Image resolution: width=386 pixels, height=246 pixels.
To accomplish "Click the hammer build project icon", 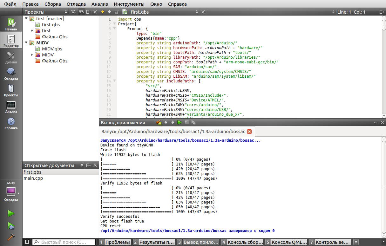I will coord(11,237).
